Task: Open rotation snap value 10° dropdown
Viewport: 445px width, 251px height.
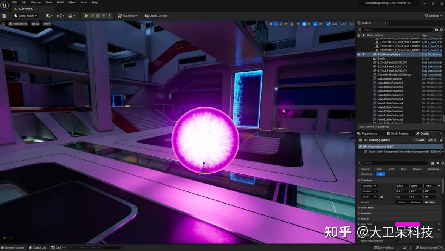Action: click(321, 24)
